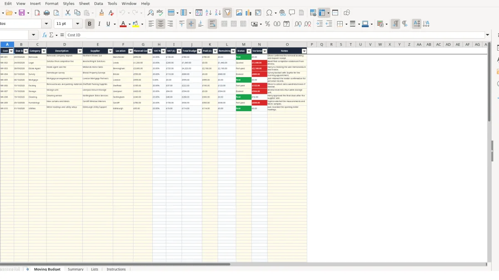Open the Function Wizard fx icon

(44, 35)
